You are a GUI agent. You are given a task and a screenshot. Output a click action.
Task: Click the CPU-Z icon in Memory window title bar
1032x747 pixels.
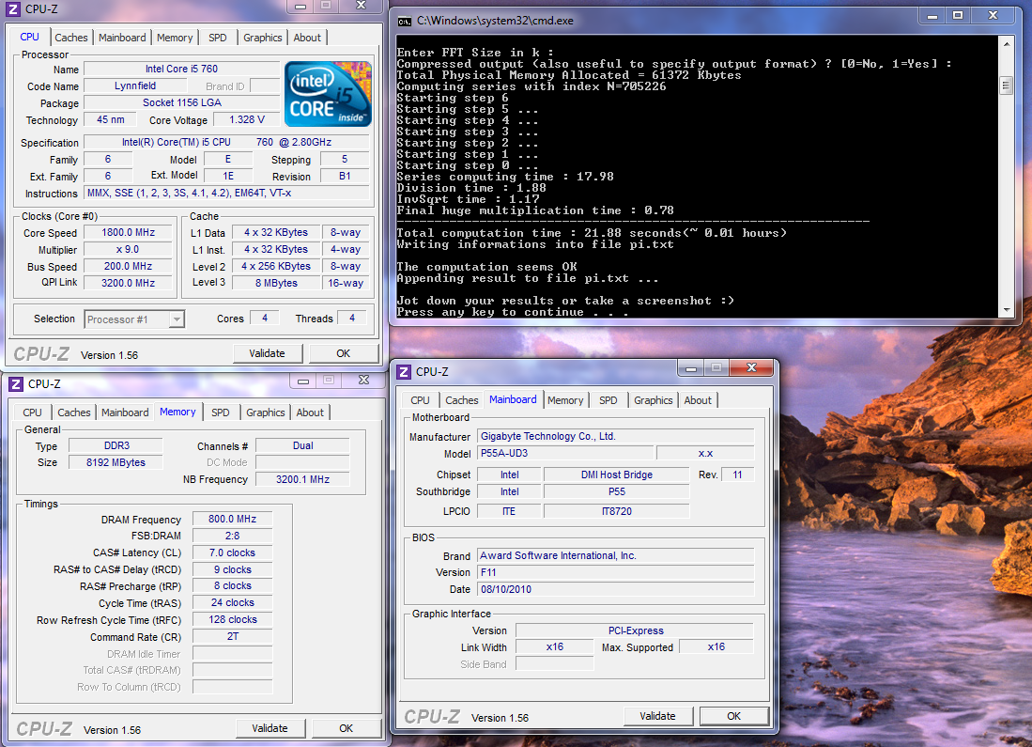click(16, 384)
